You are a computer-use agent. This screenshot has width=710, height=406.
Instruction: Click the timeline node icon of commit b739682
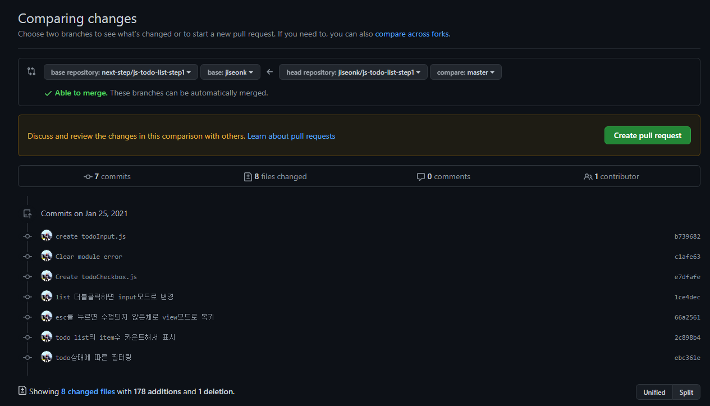coord(27,236)
